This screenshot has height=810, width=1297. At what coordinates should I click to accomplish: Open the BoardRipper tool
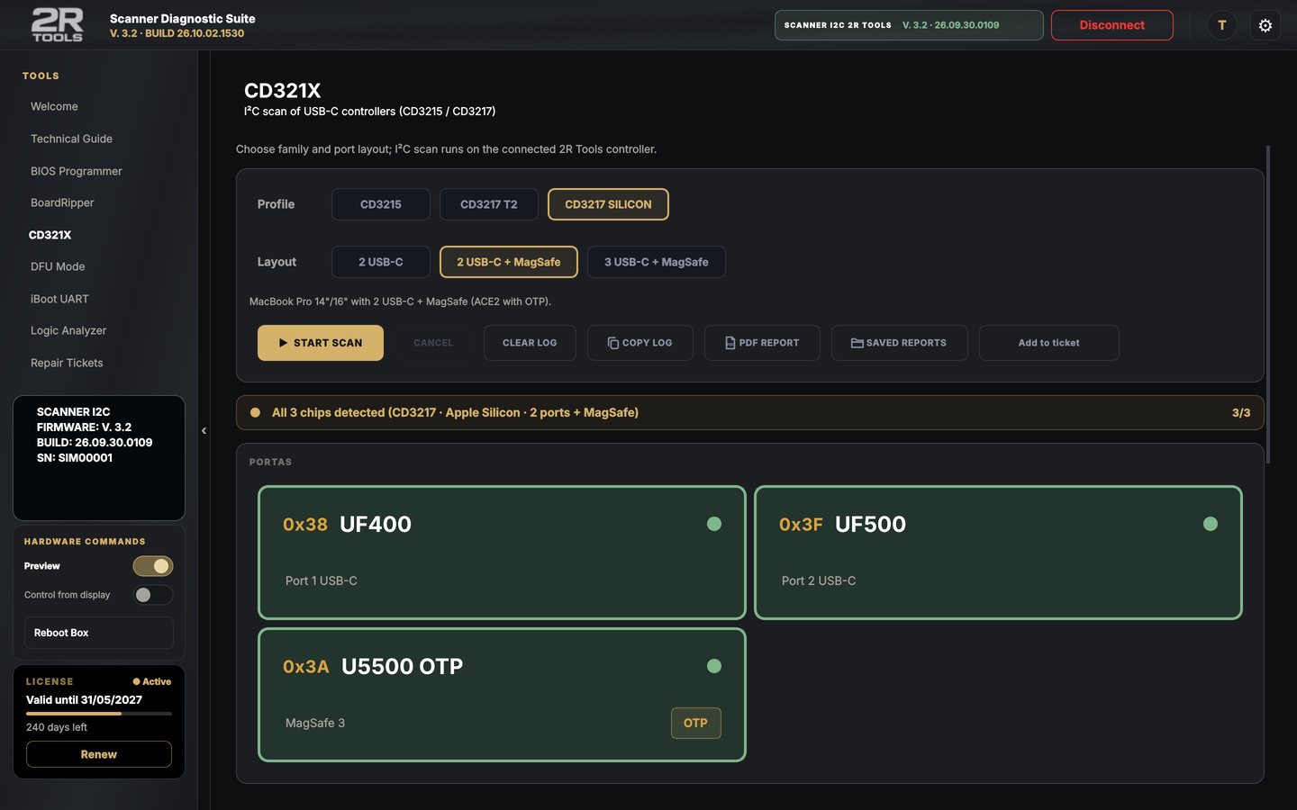point(62,202)
